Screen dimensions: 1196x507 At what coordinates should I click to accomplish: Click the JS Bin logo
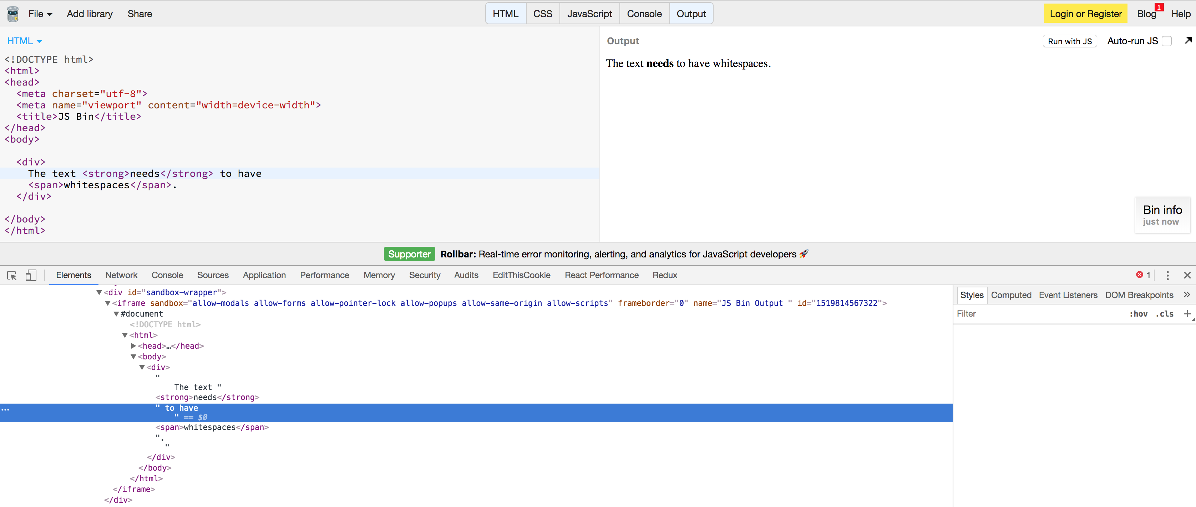coord(12,14)
